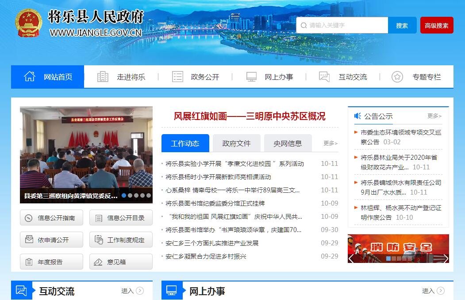
Task: Click the document list icon beside 政务公开
Action: [177, 77]
